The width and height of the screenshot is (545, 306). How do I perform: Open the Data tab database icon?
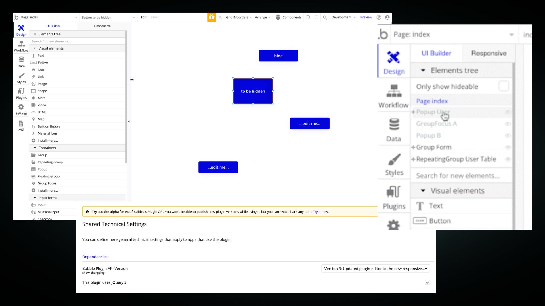[x=21, y=59]
